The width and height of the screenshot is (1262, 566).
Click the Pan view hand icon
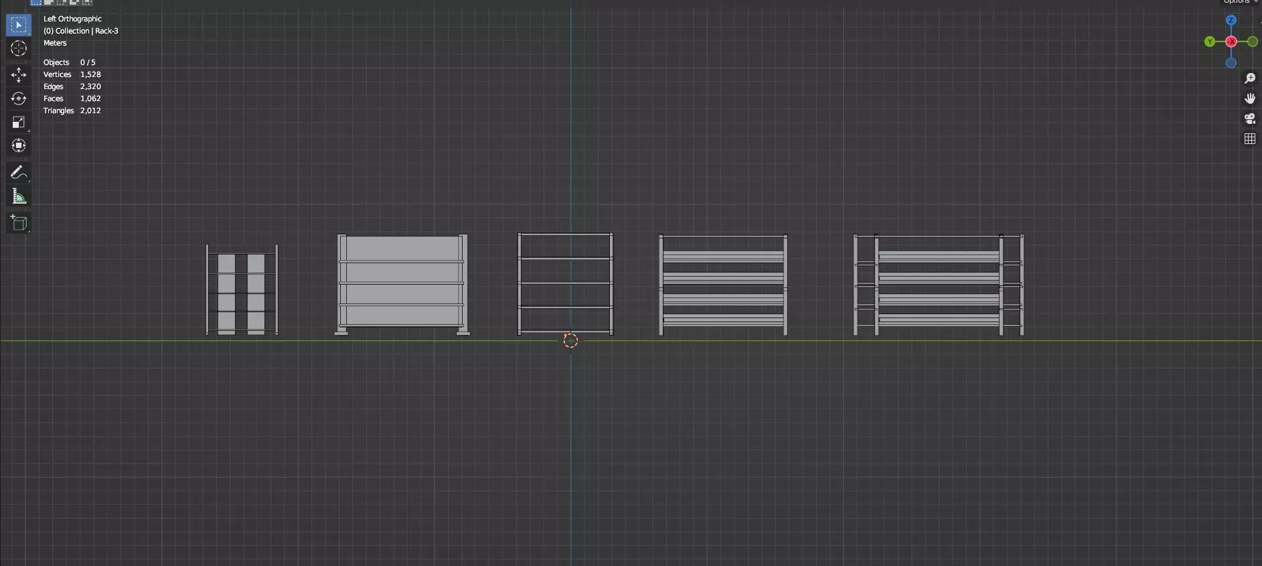(x=1249, y=98)
